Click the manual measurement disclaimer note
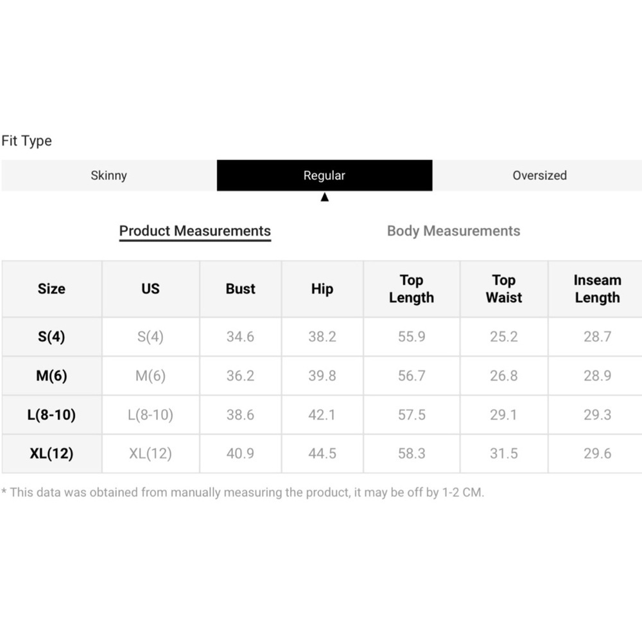 pos(243,493)
